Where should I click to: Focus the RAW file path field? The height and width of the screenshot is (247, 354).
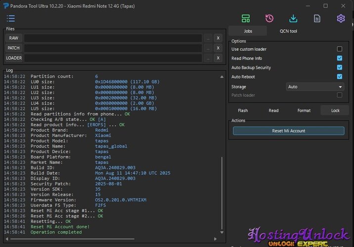click(x=113, y=38)
